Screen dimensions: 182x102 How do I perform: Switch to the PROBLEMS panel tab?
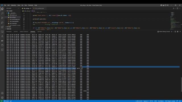pyautogui.click(x=9, y=31)
